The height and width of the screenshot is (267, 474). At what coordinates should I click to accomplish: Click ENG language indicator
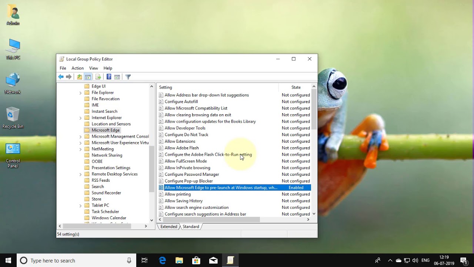[x=425, y=260]
